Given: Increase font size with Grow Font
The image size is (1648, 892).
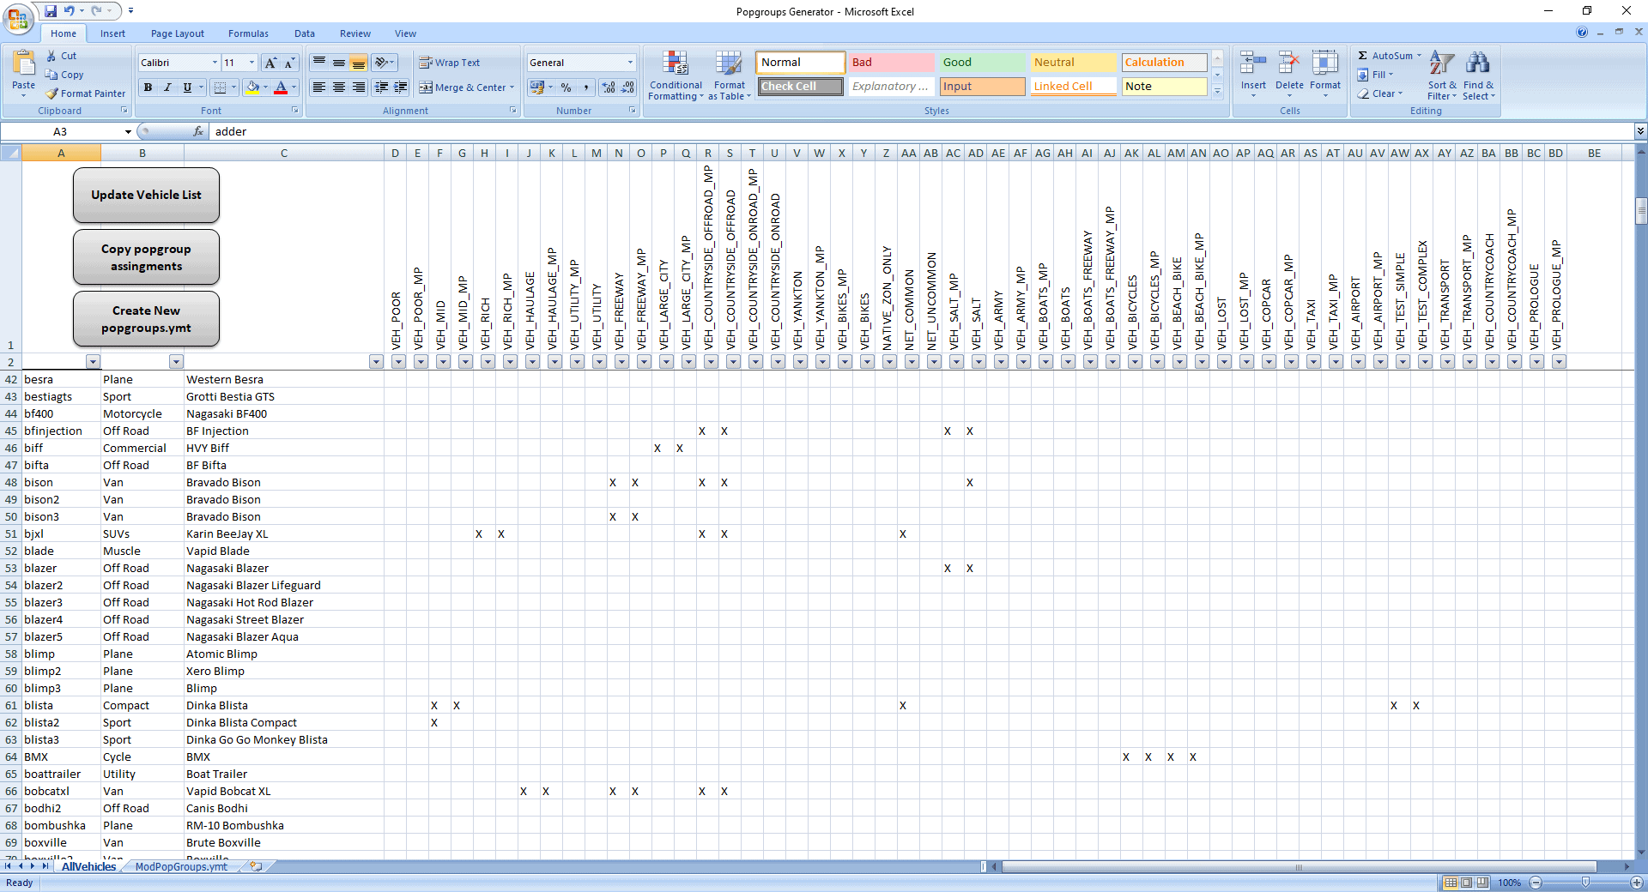Looking at the screenshot, I should 270,63.
